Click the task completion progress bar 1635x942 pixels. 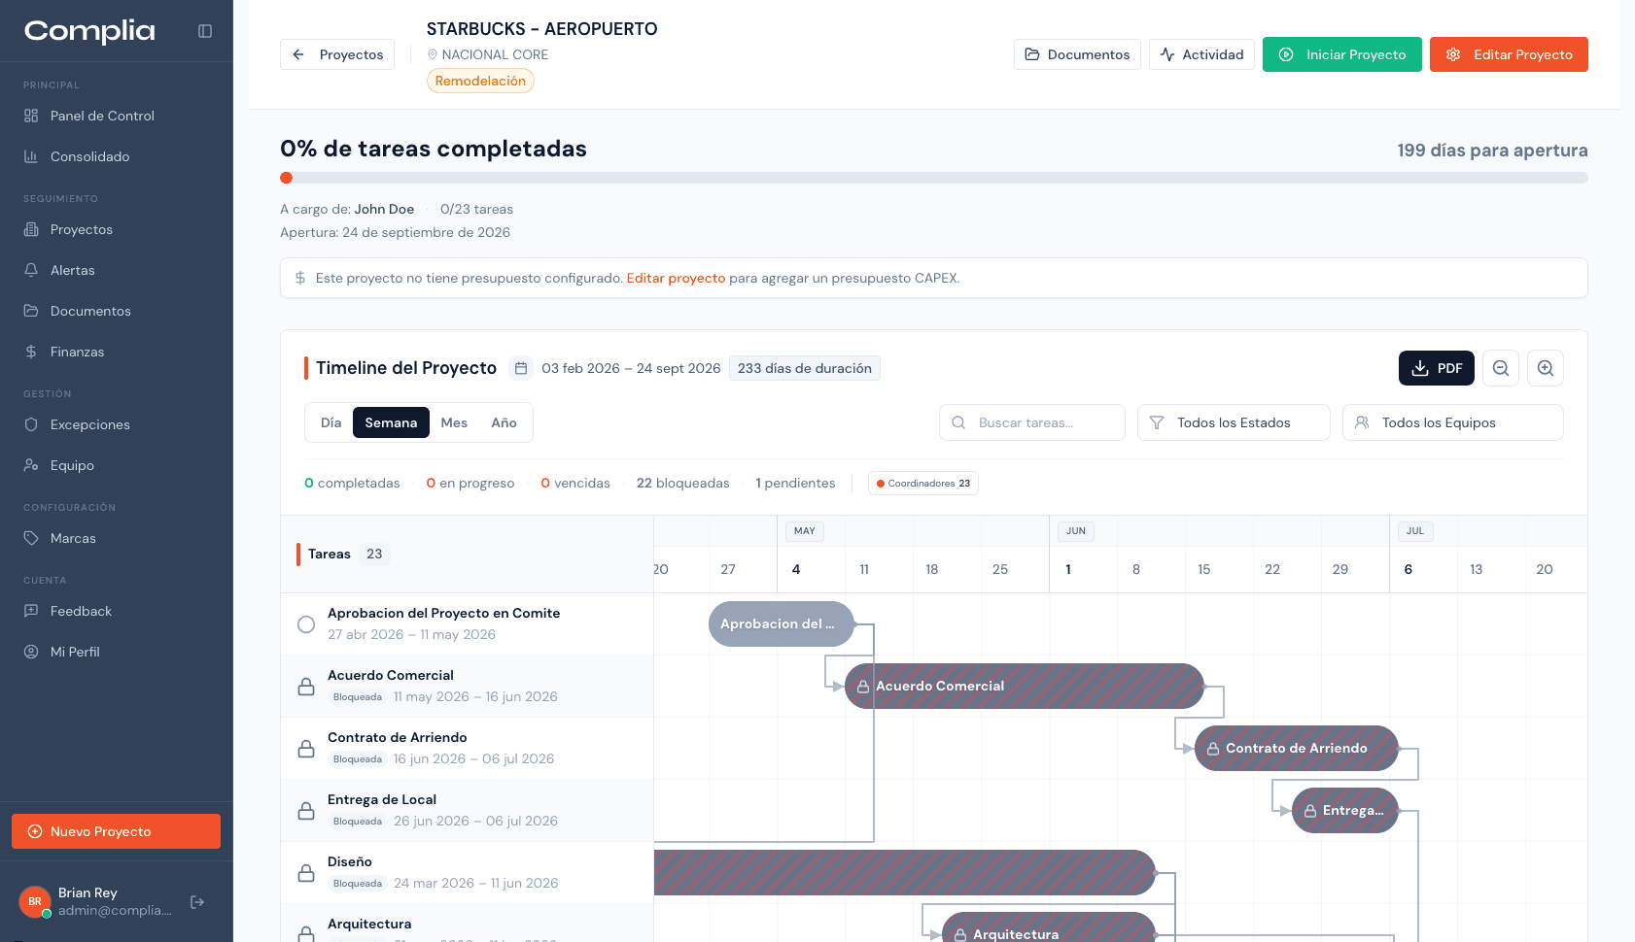933,178
